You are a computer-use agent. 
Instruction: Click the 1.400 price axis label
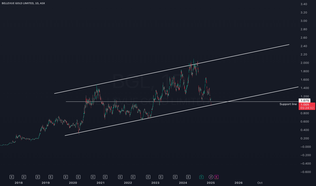tap(304, 88)
